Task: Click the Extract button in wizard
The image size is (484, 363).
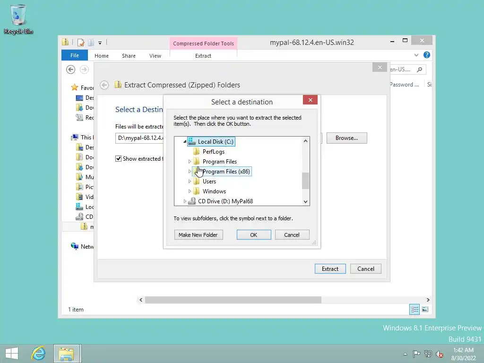Action: 330,268
